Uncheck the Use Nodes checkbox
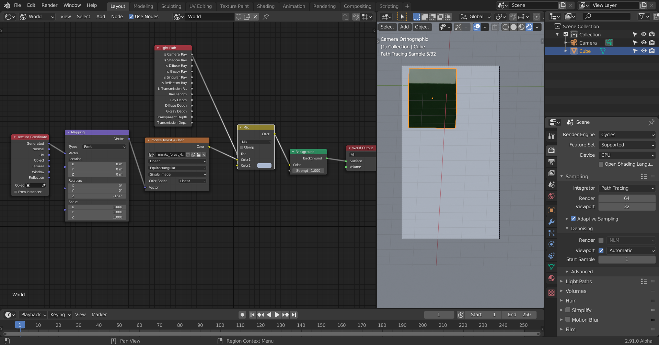 coord(131,16)
